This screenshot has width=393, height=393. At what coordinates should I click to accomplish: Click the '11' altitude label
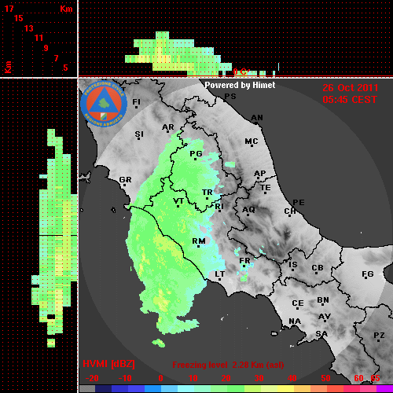pos(39,38)
